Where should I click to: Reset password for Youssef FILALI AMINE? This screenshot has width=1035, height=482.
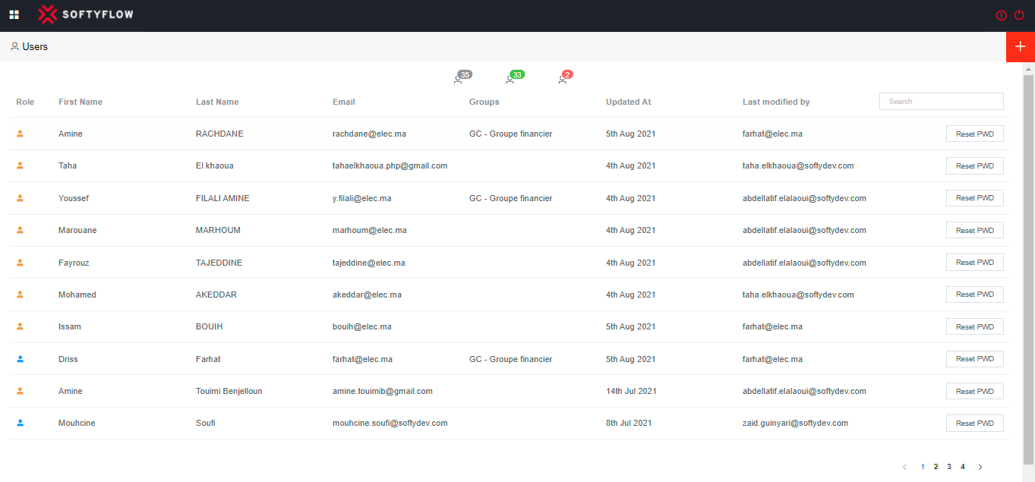pyautogui.click(x=975, y=198)
